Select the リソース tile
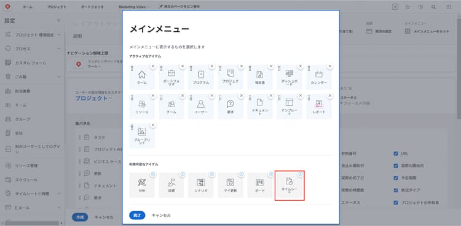Image resolution: width=461 pixels, height=226 pixels. [x=142, y=107]
